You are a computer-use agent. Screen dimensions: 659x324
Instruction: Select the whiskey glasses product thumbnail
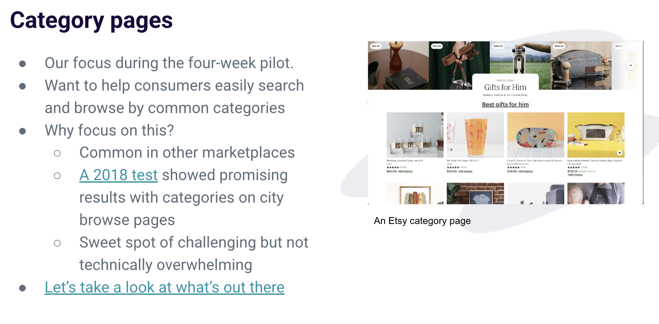tap(415, 135)
